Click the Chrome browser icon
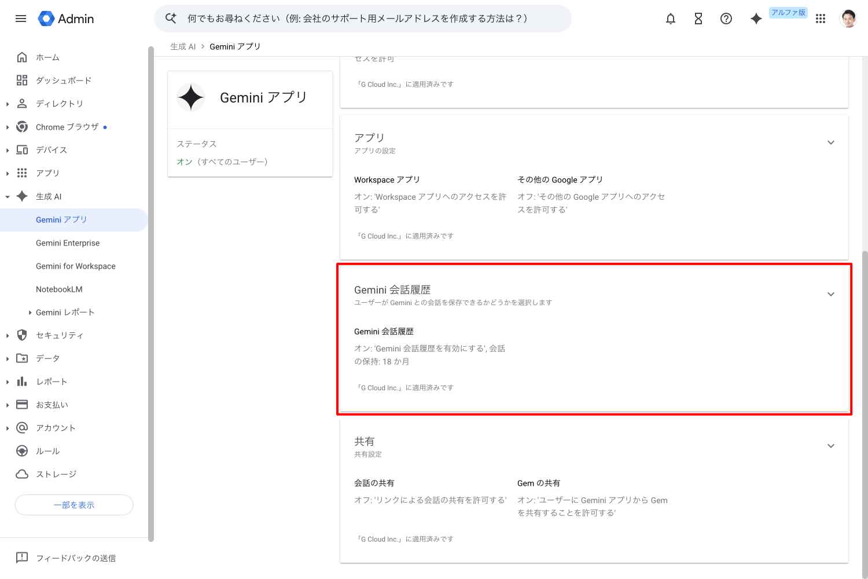 pyautogui.click(x=22, y=127)
